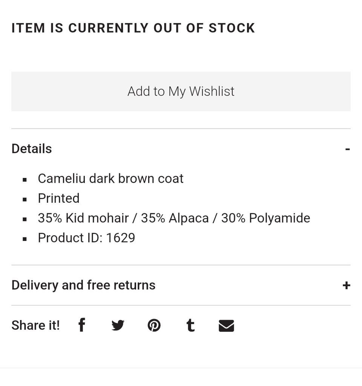Click the Printed detail line

point(58,198)
